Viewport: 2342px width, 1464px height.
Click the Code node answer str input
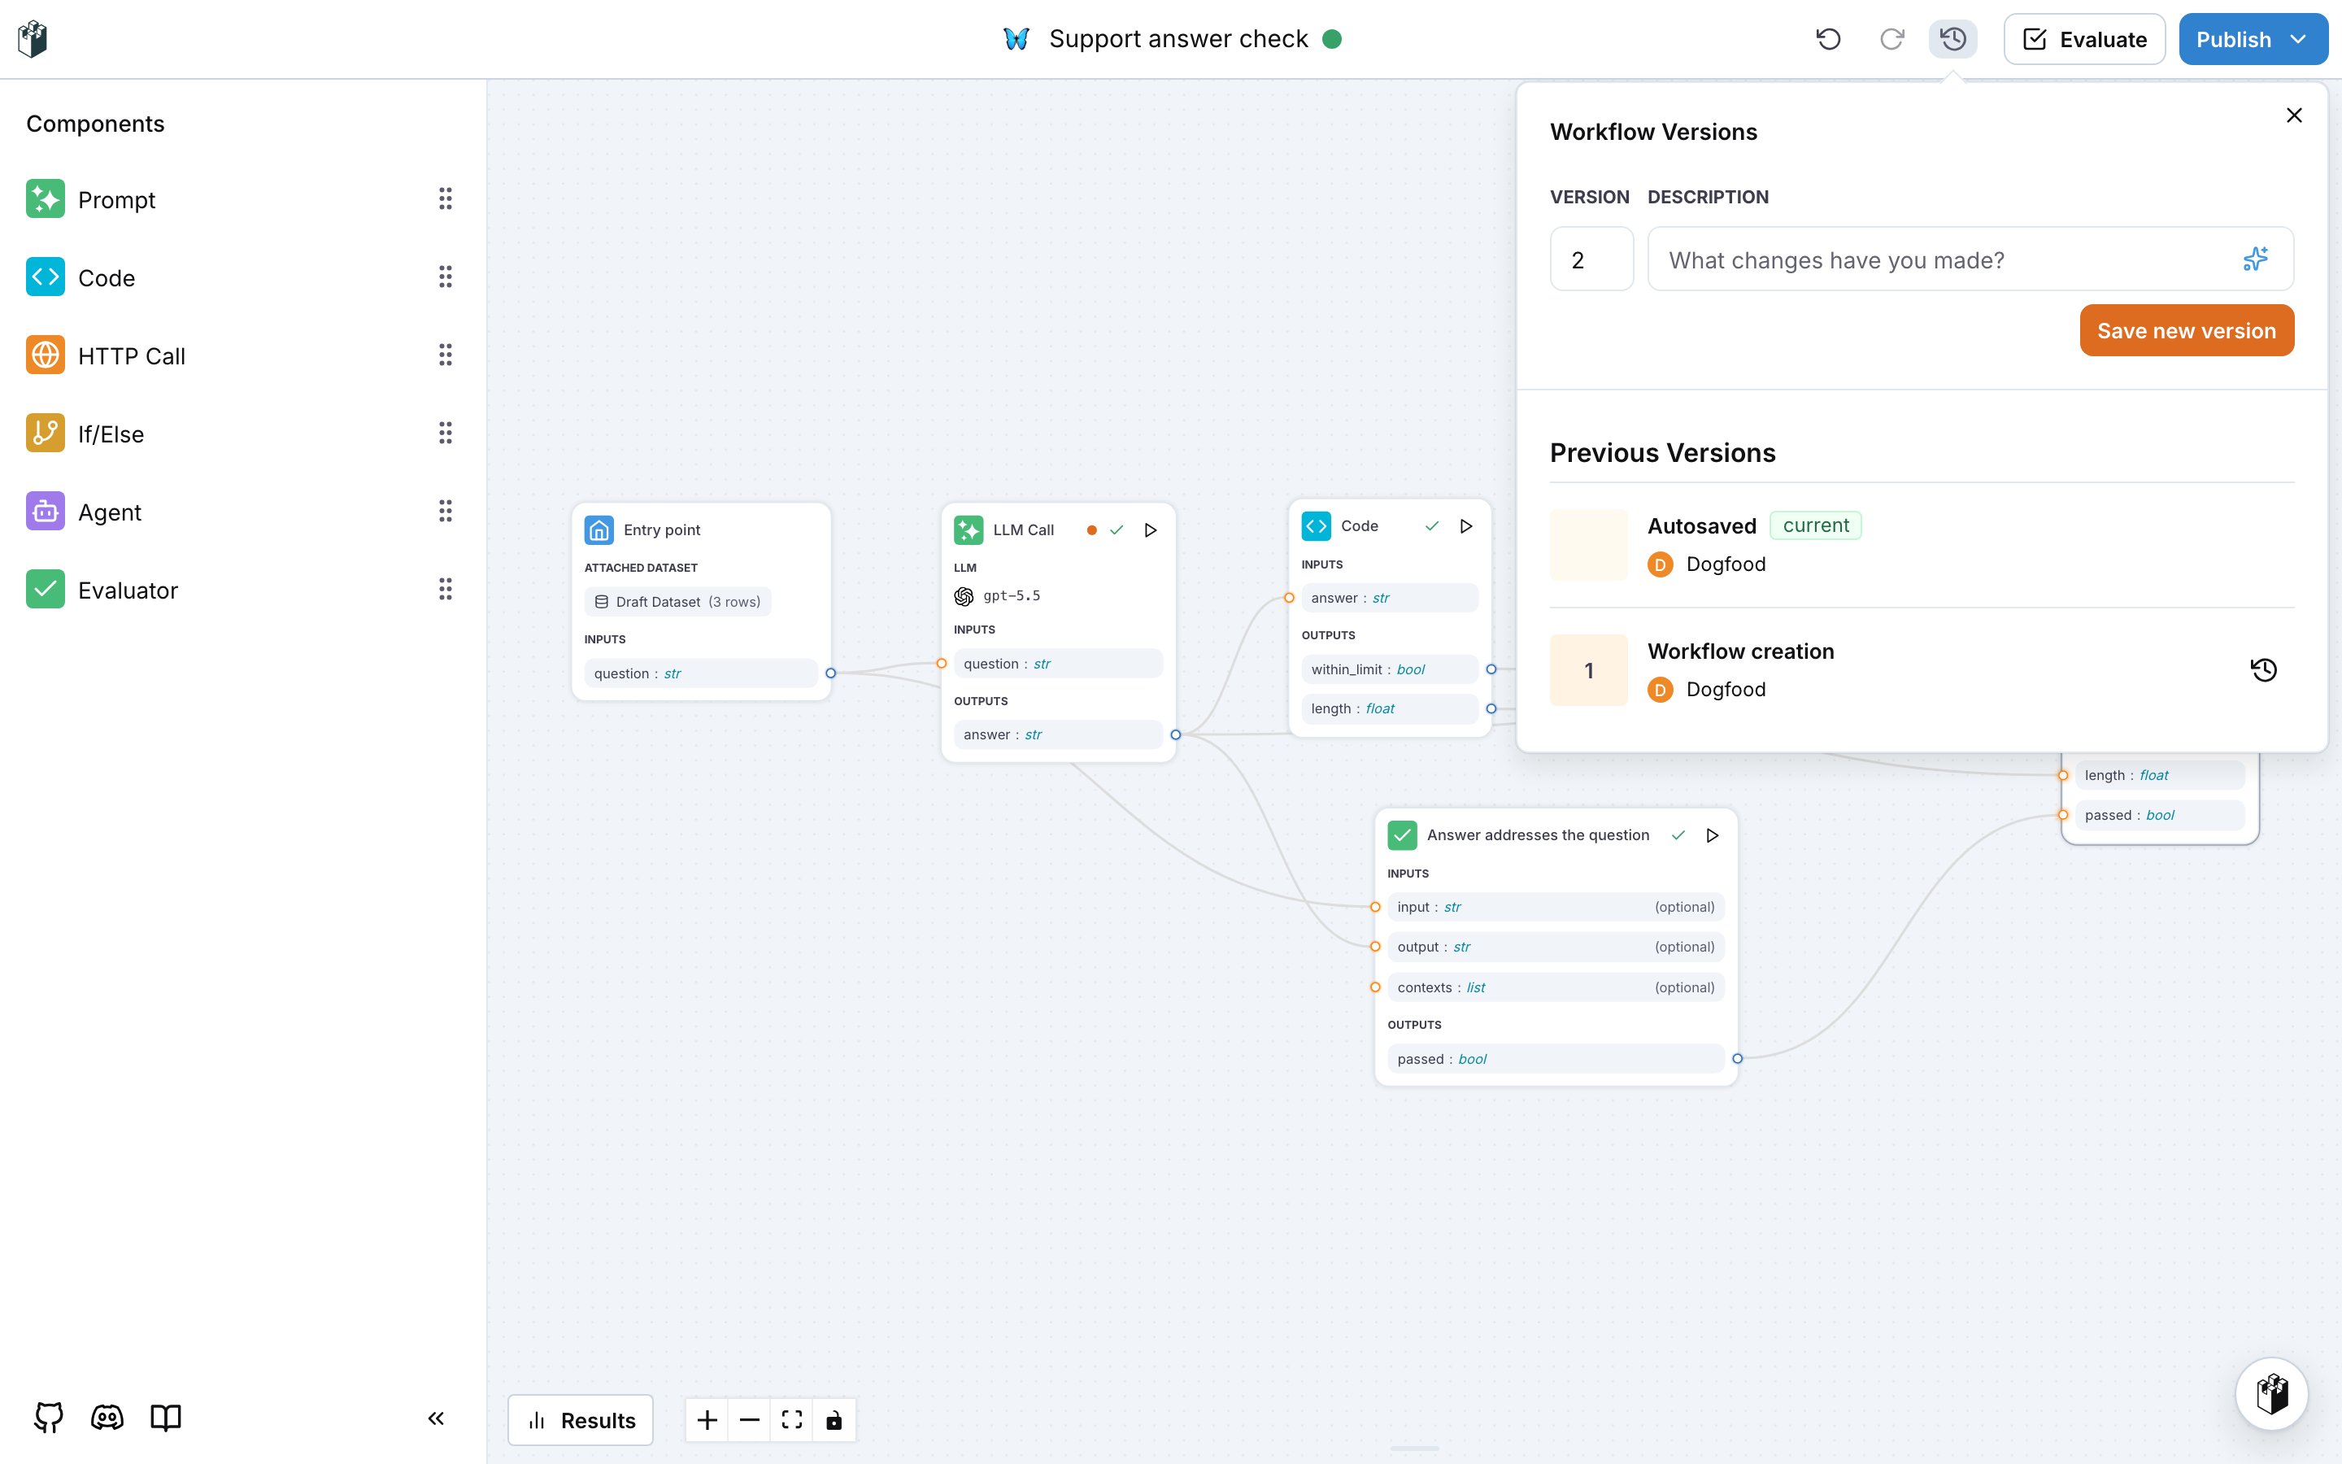tap(1390, 599)
